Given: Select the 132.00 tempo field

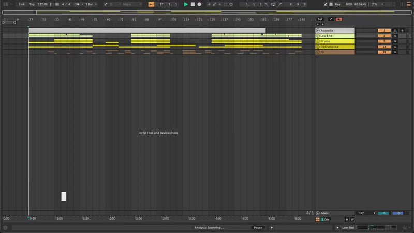Looking at the screenshot, I should [x=42, y=4].
